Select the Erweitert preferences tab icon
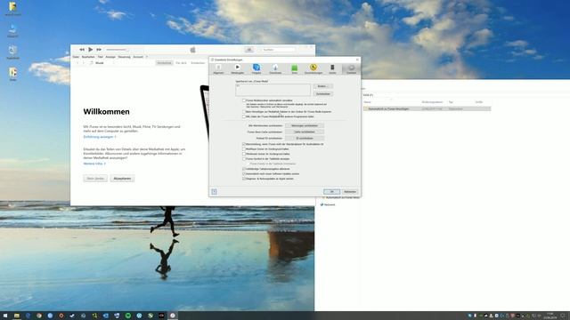 pos(351,68)
